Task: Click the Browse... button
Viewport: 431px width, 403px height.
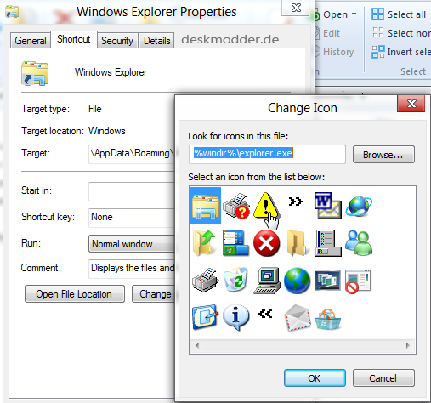Action: coord(383,155)
